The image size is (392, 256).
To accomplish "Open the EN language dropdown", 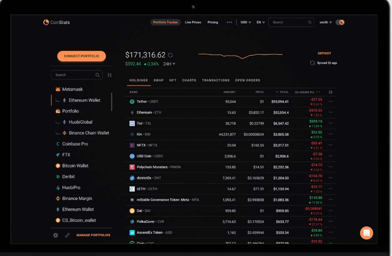I will pos(260,22).
